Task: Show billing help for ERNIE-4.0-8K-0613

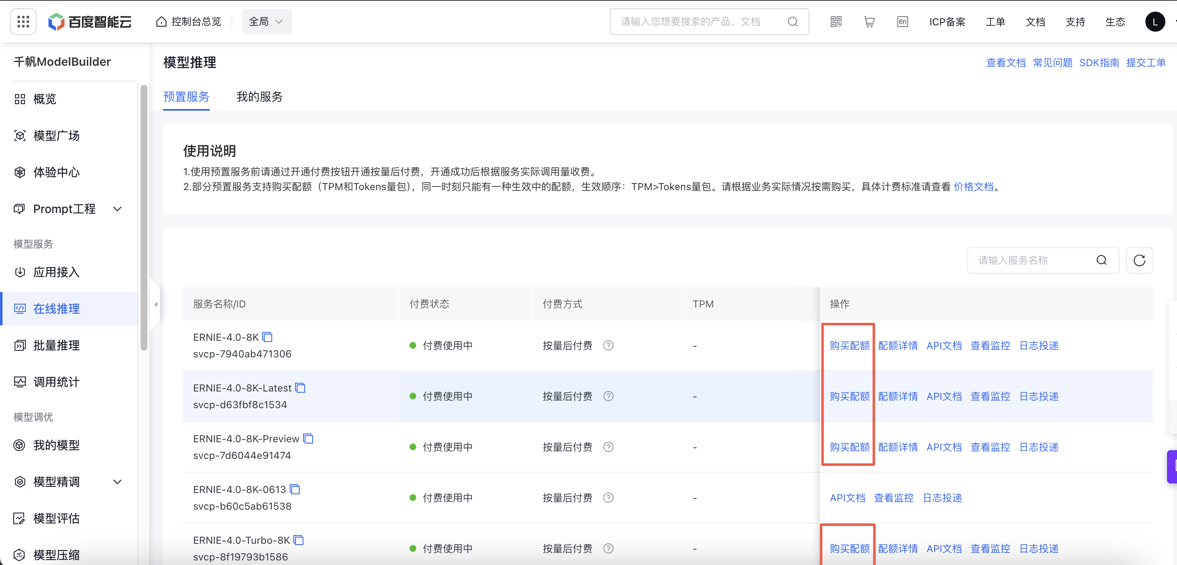Action: [608, 498]
